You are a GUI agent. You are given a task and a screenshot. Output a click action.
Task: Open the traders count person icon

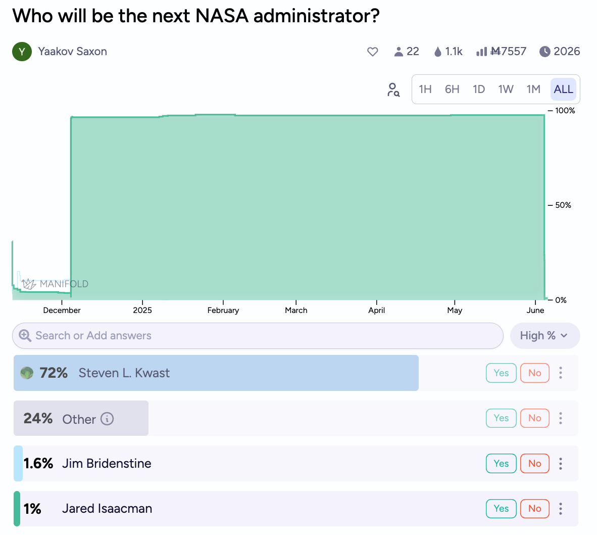point(399,52)
